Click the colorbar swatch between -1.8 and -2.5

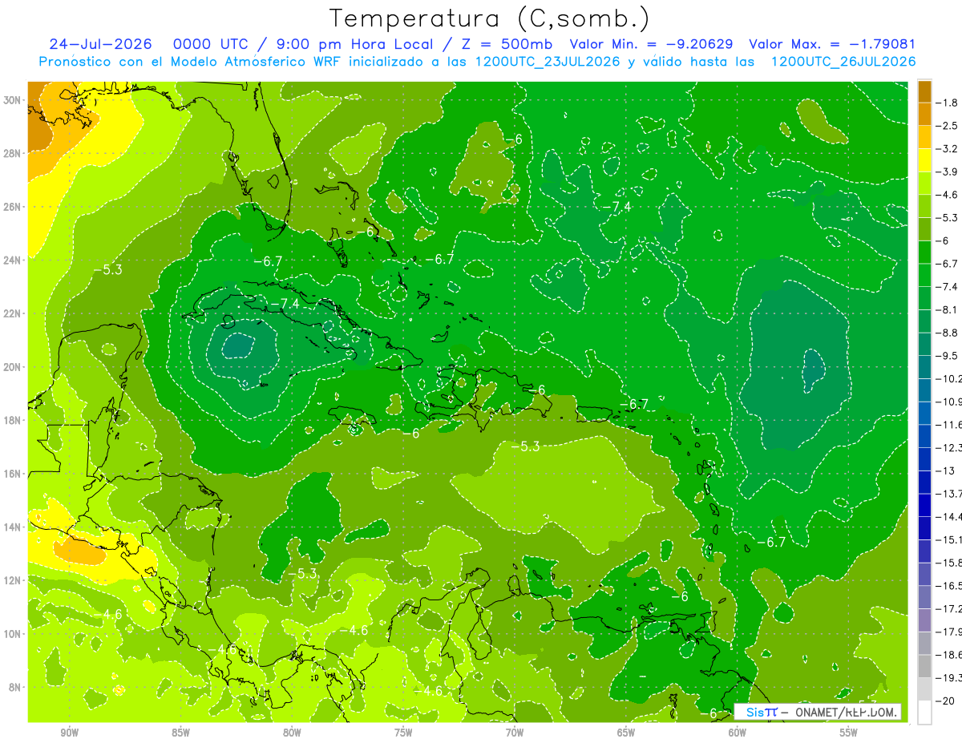pyautogui.click(x=924, y=114)
